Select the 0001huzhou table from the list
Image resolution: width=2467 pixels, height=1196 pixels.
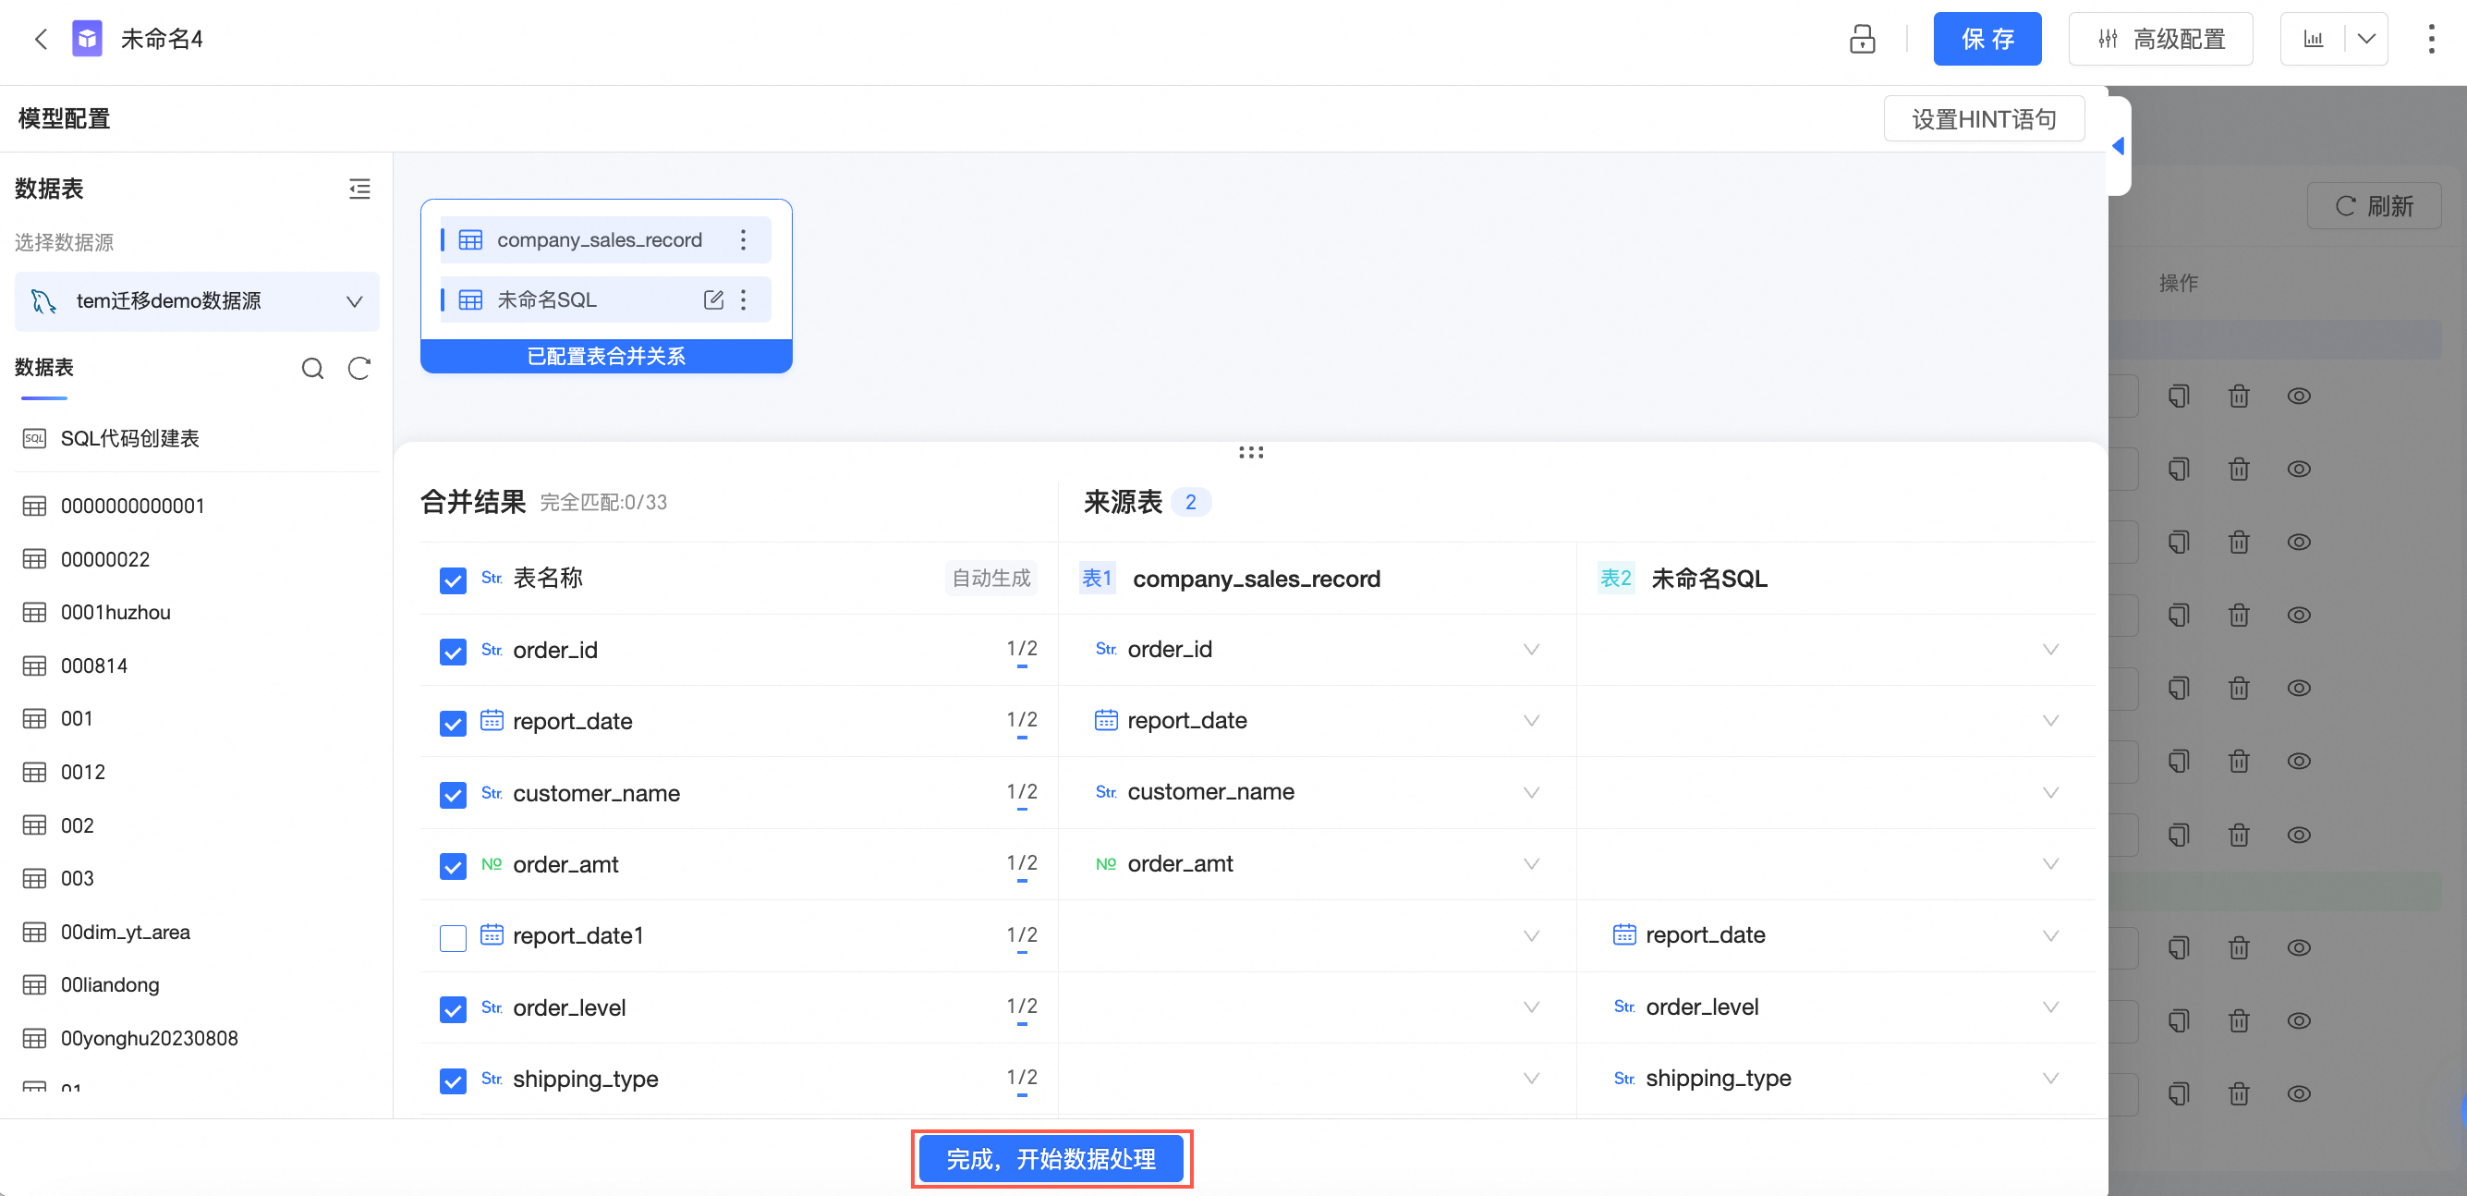pos(115,613)
